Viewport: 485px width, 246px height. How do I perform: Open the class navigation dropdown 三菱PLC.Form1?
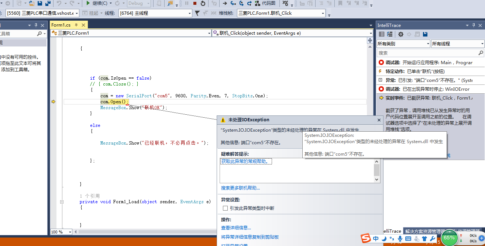[x=131, y=33]
